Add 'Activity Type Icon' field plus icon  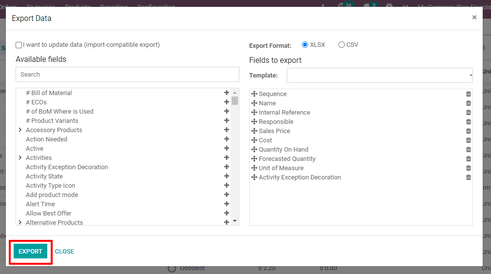click(227, 185)
